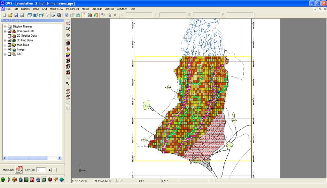Open the UTCHEM menu

[x=97, y=9]
